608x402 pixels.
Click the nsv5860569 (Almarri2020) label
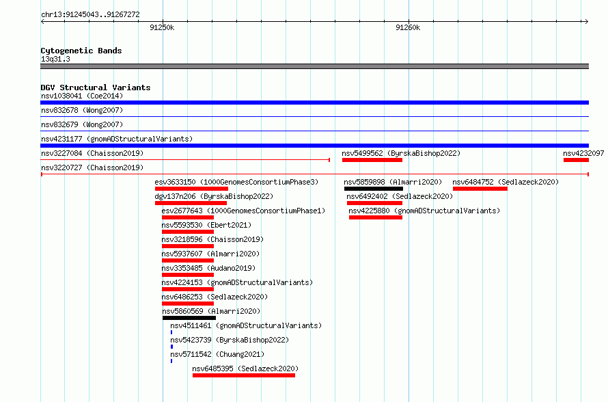pos(211,311)
